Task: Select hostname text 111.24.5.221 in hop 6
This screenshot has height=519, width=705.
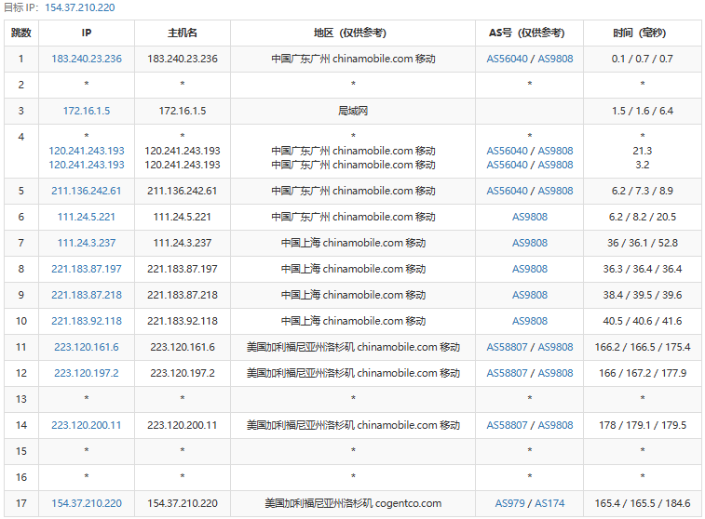Action: pyautogui.click(x=183, y=217)
